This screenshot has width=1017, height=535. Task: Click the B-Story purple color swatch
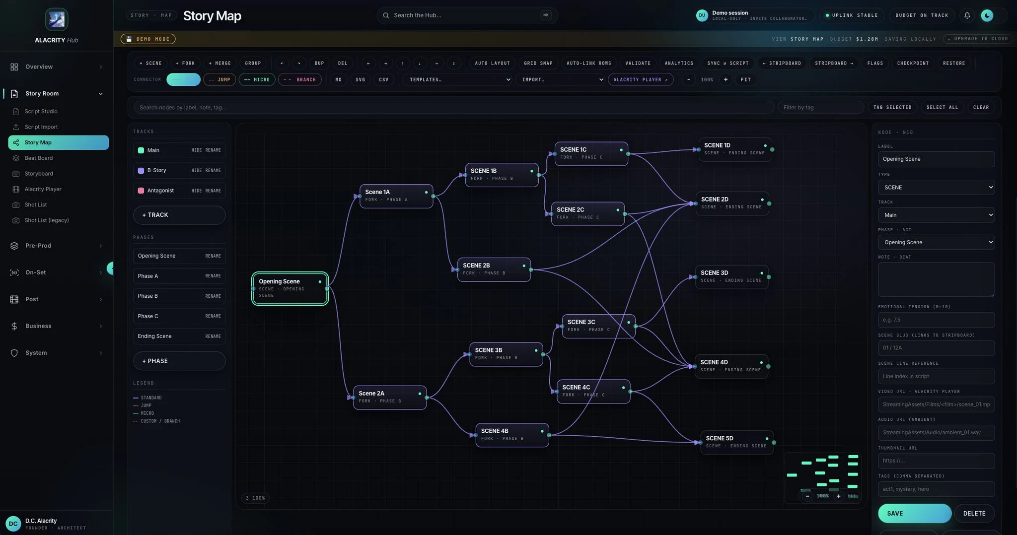(x=141, y=170)
